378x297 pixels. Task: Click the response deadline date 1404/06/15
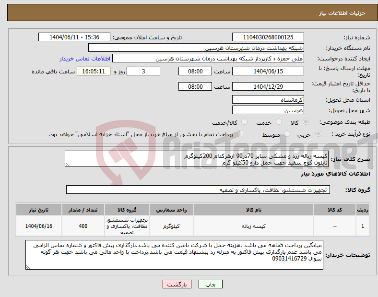(268, 71)
